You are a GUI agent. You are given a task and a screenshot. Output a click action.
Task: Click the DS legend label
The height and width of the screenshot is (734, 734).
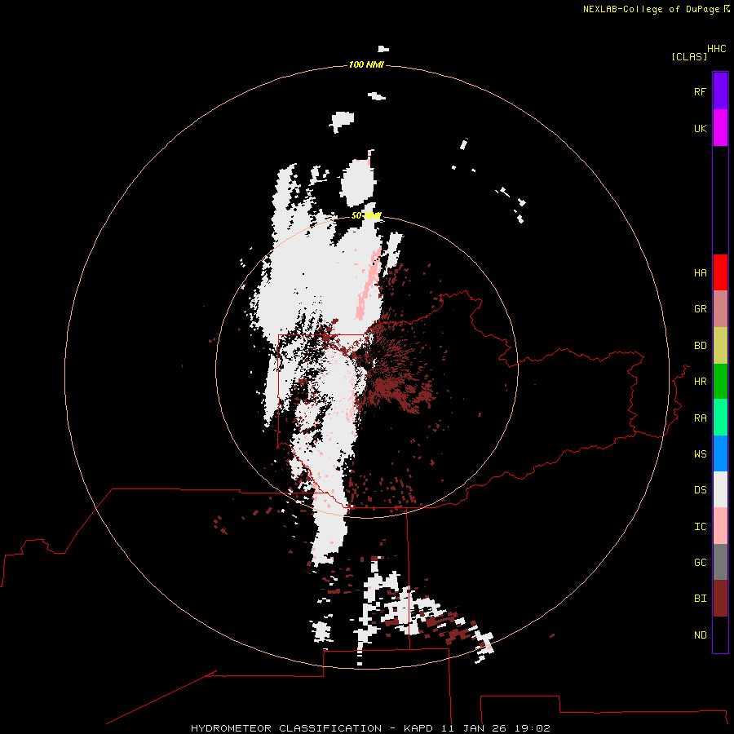(x=700, y=490)
